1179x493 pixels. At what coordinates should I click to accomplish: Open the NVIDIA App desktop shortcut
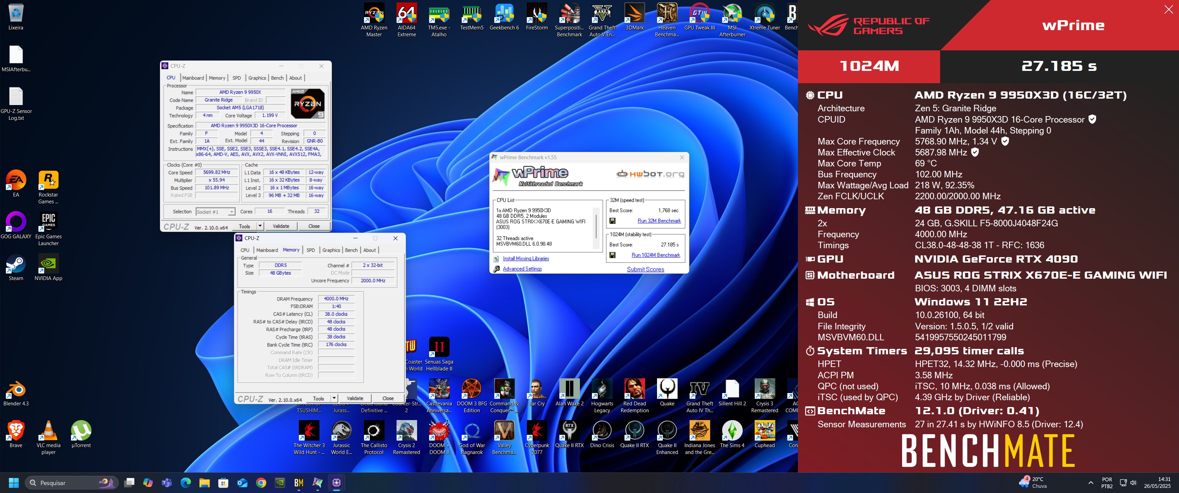point(49,267)
